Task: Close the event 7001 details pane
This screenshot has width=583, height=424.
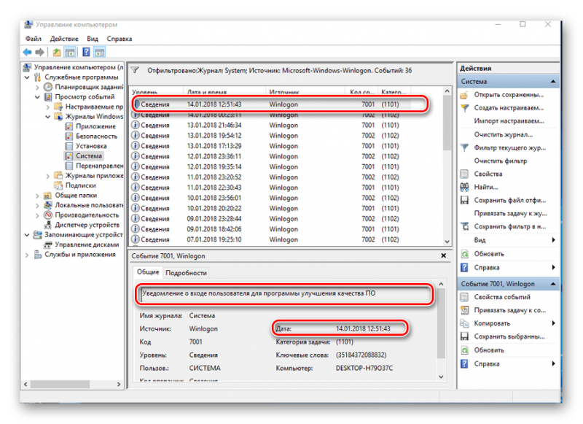Action: [x=443, y=255]
